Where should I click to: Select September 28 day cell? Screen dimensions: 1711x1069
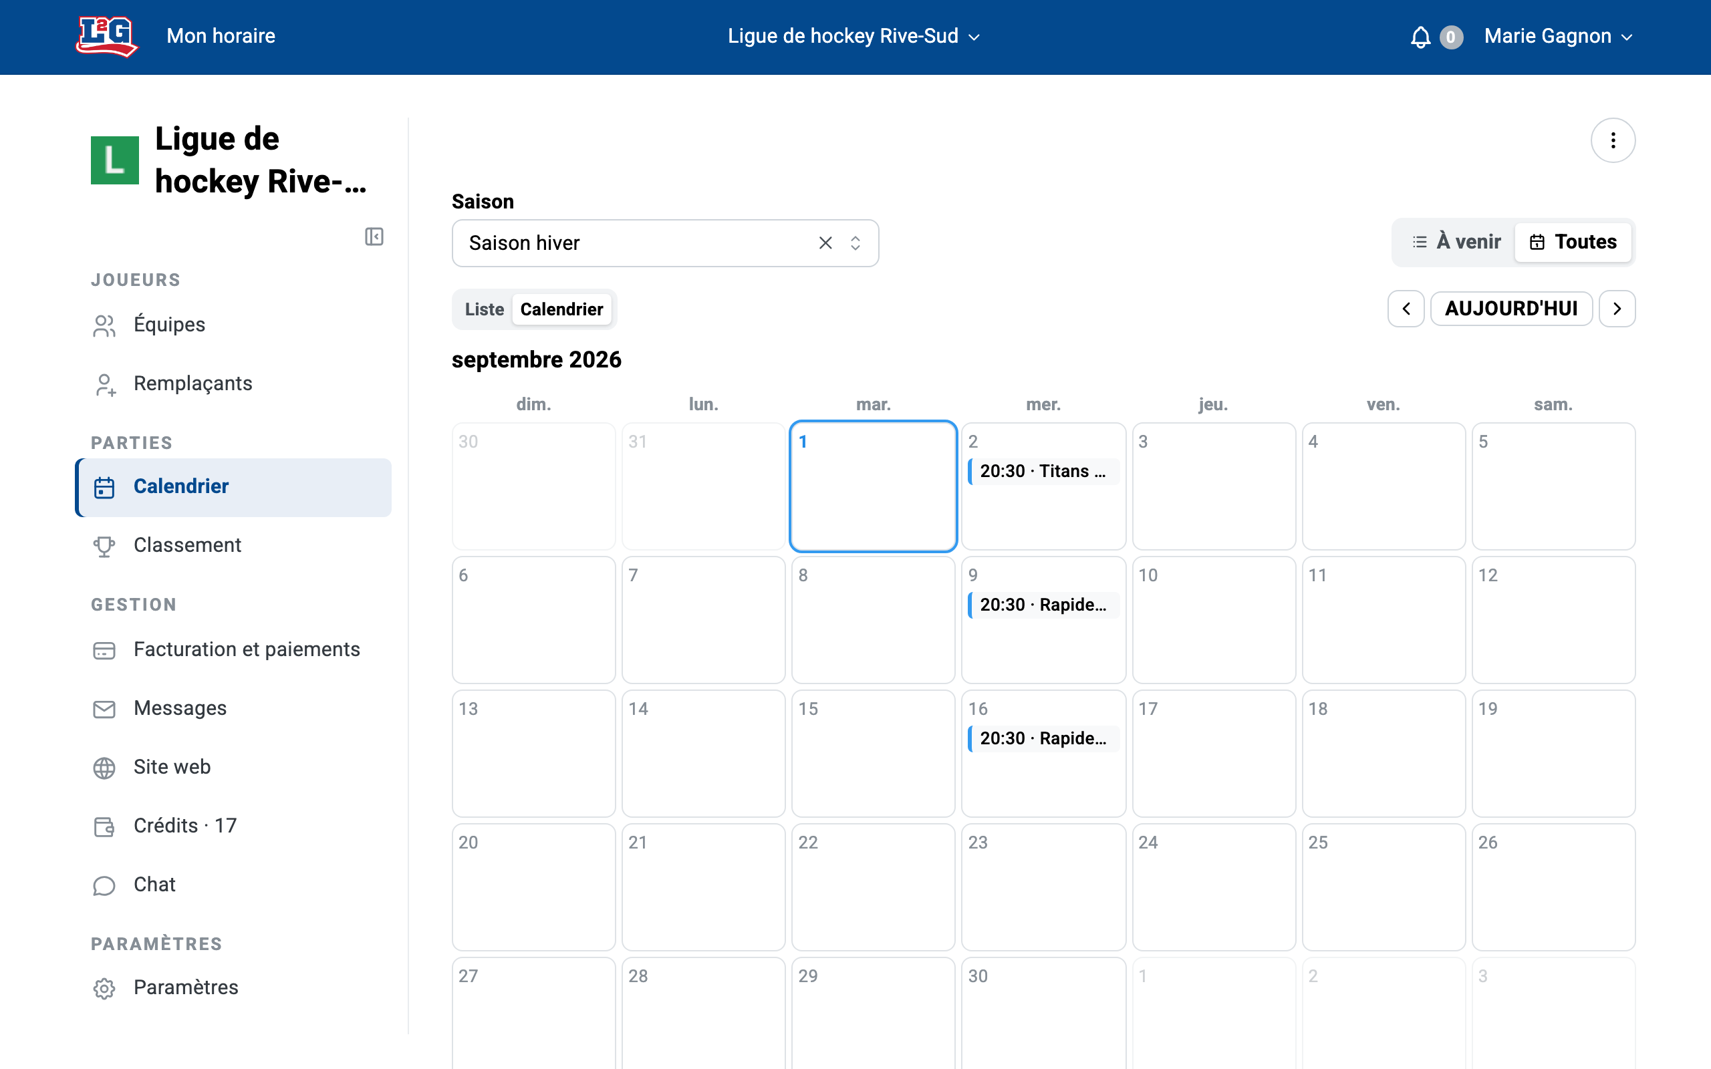(704, 1013)
